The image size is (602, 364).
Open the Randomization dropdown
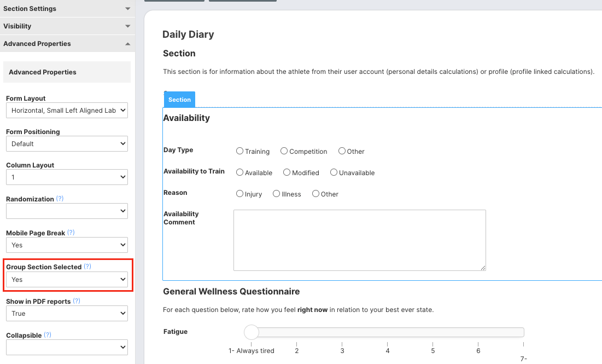coord(67,211)
